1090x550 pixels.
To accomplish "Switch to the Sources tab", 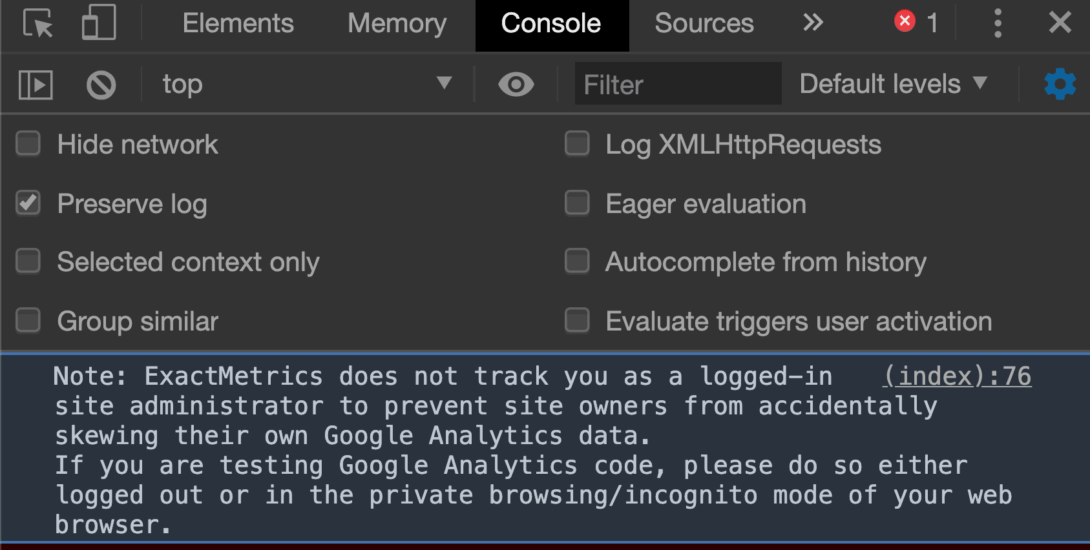I will (704, 23).
